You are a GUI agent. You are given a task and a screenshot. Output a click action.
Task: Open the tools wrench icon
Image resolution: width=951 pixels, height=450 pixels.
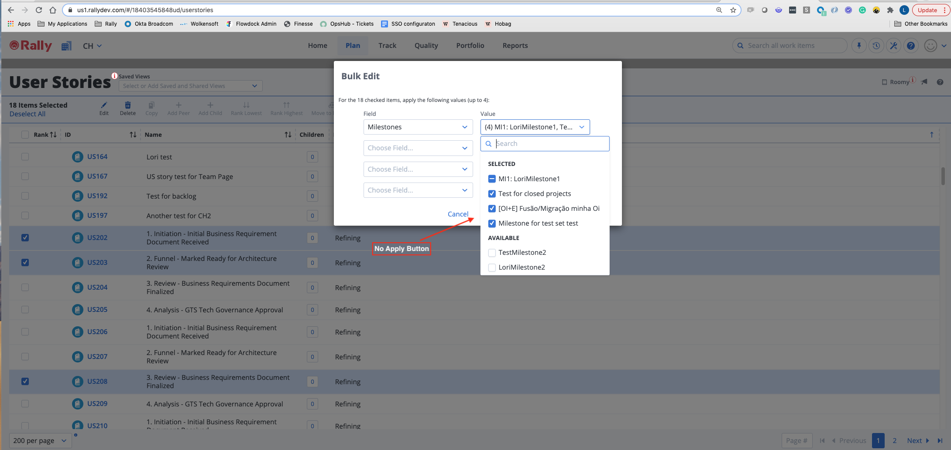coord(893,46)
